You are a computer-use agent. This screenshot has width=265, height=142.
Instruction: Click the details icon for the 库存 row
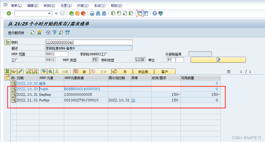pos(14,83)
